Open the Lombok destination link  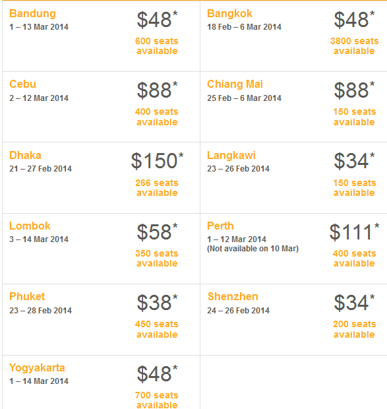(30, 226)
